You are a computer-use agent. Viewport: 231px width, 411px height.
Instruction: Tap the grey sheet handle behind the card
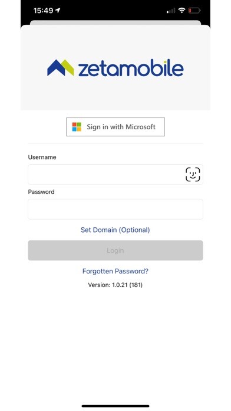point(115,22)
